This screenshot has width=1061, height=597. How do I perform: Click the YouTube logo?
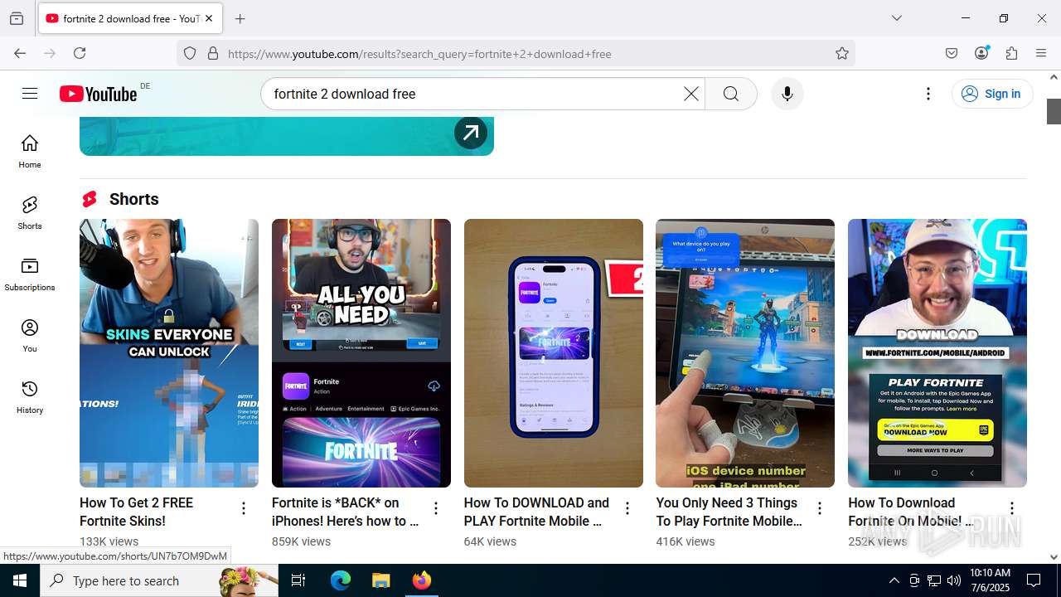tap(98, 94)
